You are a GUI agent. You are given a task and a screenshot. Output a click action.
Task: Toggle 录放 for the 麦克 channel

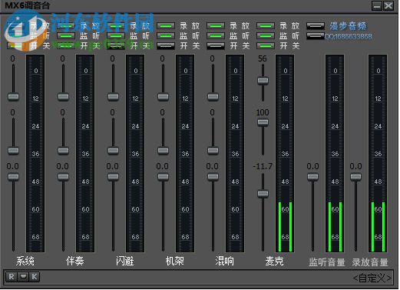266,26
